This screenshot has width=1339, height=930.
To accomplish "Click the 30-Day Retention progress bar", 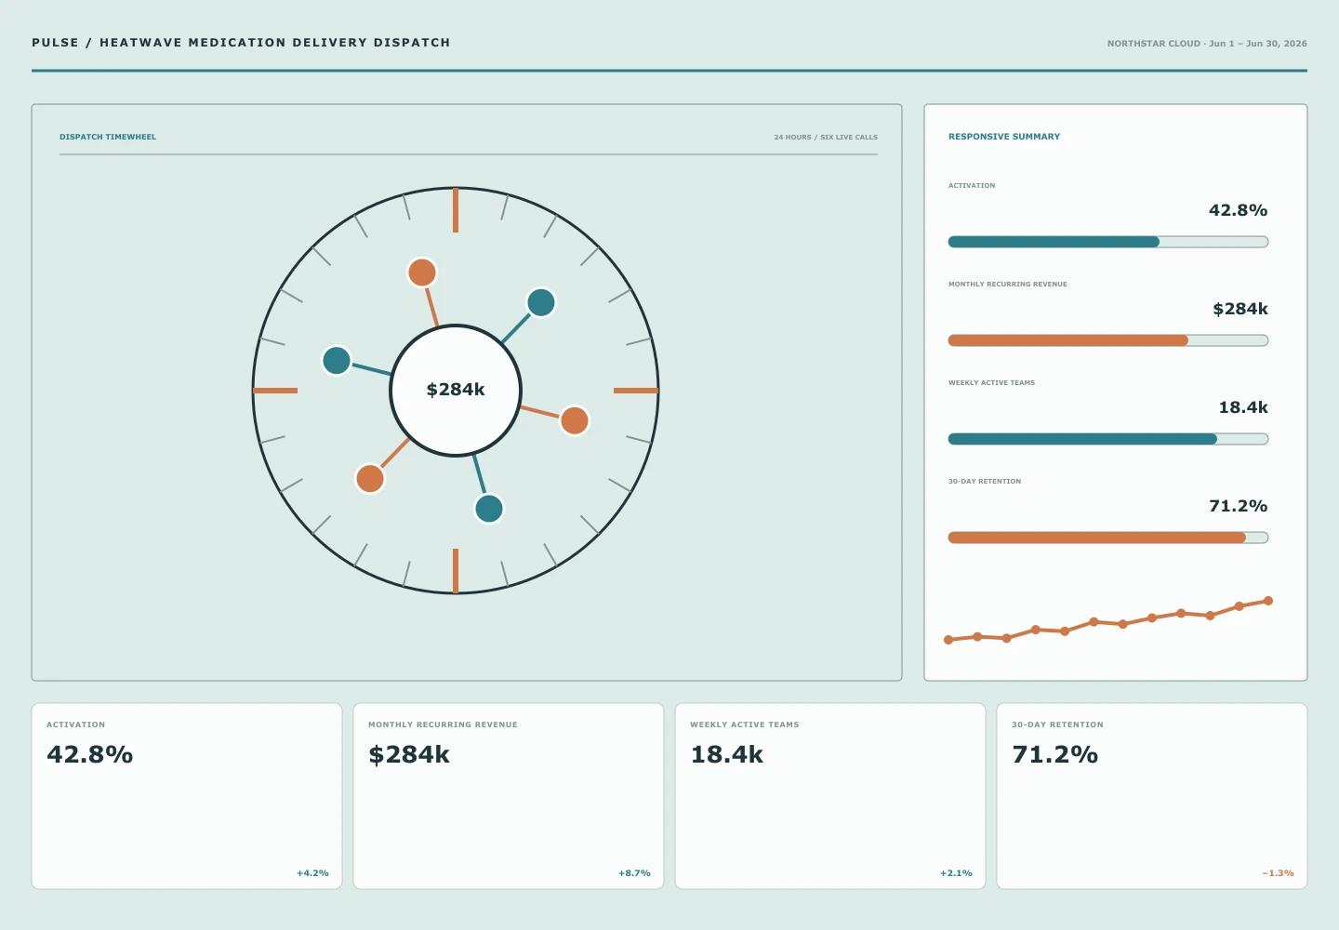I will [1108, 538].
